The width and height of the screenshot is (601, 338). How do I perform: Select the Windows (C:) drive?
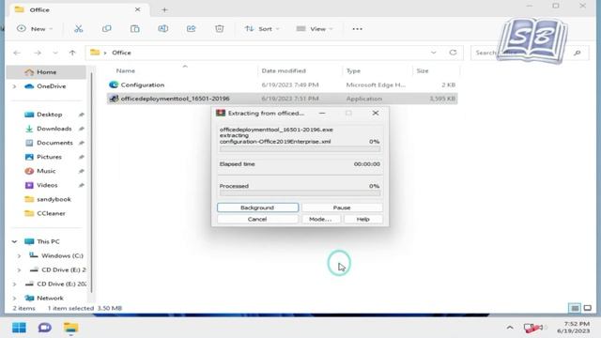point(62,255)
